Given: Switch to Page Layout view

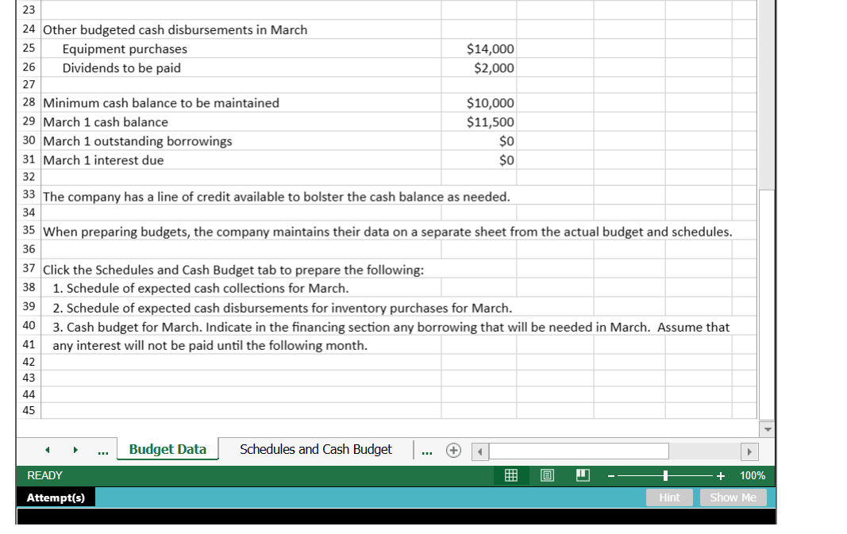Looking at the screenshot, I should (547, 475).
